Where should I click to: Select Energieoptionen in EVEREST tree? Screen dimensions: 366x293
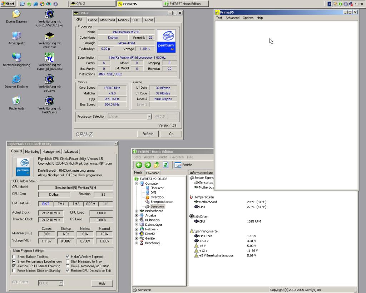point(162,202)
